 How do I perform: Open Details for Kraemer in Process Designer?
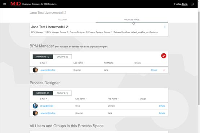click(162, 113)
